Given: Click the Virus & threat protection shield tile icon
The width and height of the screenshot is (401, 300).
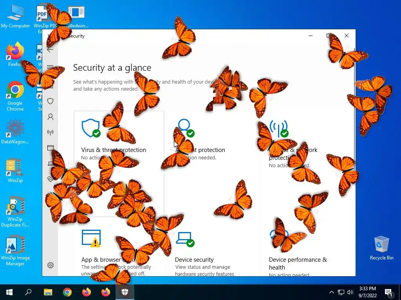Looking at the screenshot, I should pos(91,128).
